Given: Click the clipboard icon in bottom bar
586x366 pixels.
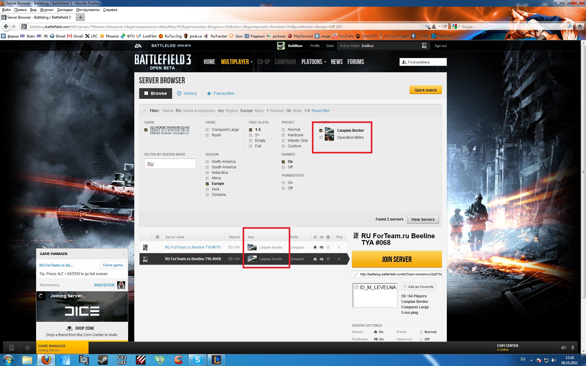Looking at the screenshot, I should [12, 347].
